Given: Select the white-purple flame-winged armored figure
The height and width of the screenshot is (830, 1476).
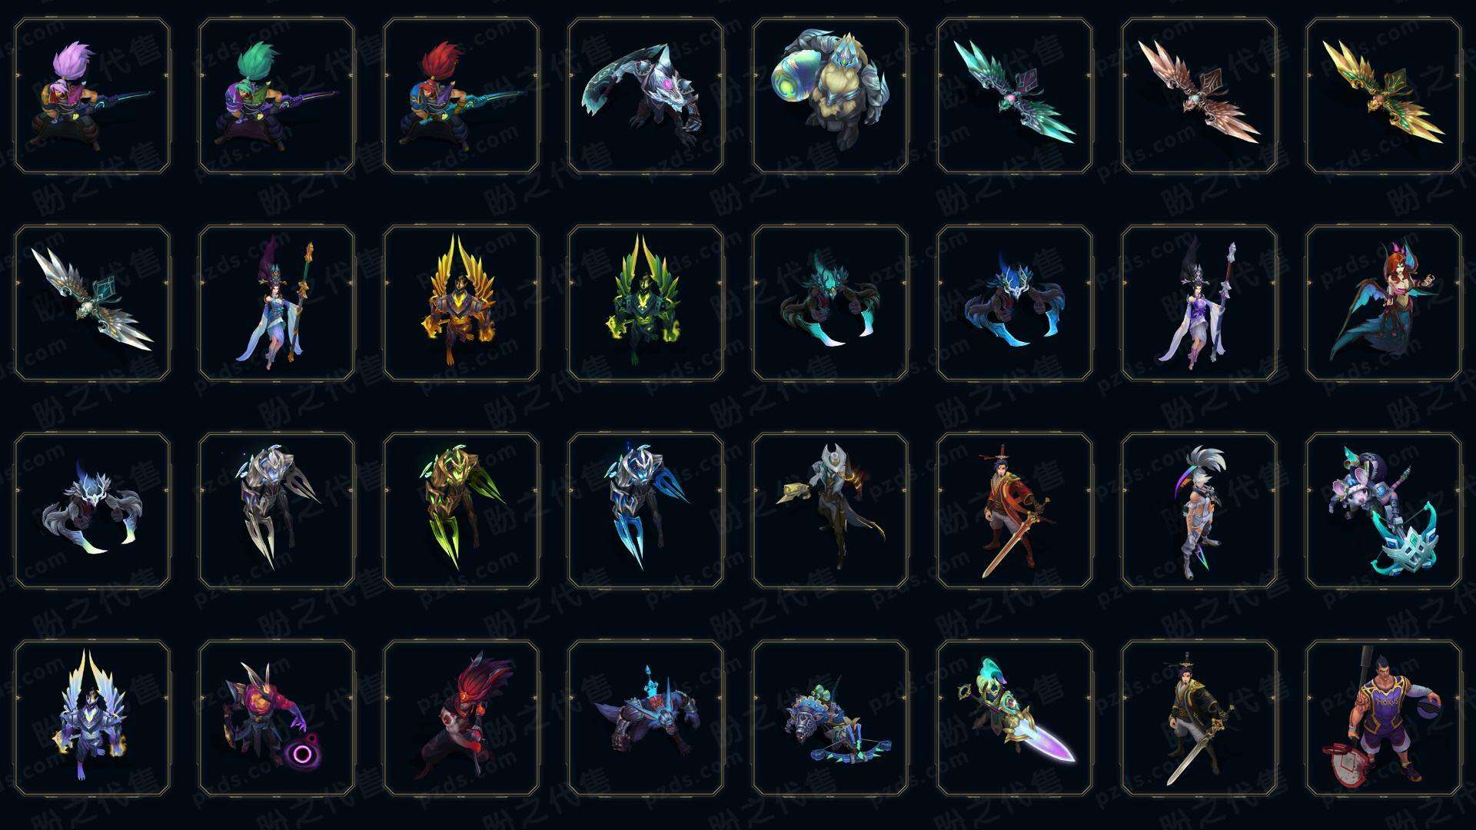Looking at the screenshot, I should [x=92, y=718].
